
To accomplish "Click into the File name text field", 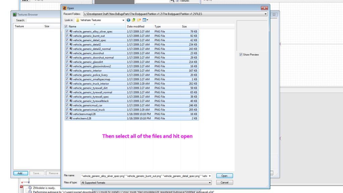I will click(144, 176).
